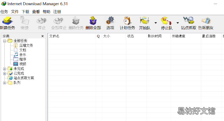Image resolution: width=224 pixels, height=121 pixels.
Task: Select the 压缩文件 category
Action: point(26,46)
